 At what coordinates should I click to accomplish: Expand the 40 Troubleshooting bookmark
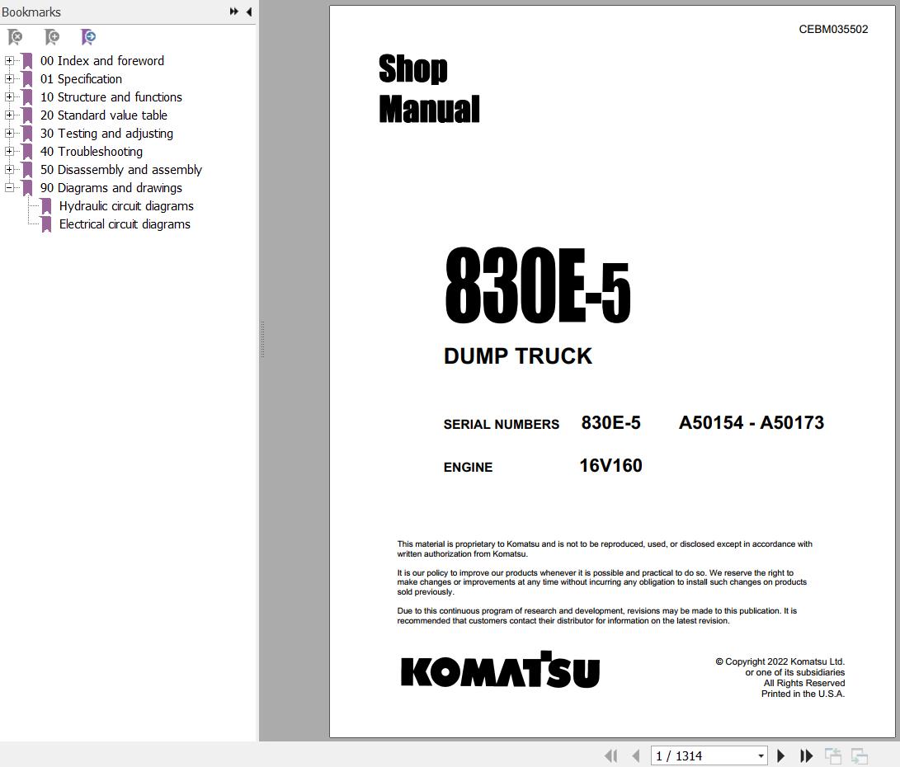(9, 152)
